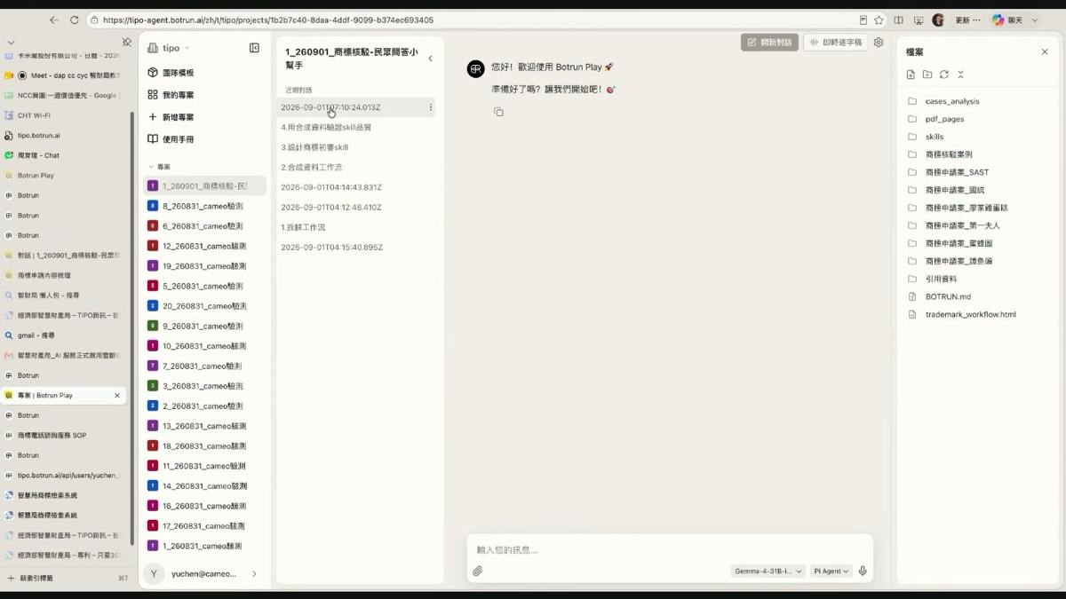
Task: Open the Pi Agent dropdown
Action: tap(831, 571)
